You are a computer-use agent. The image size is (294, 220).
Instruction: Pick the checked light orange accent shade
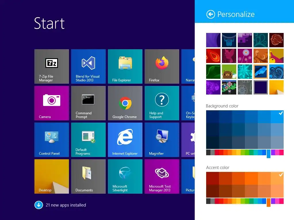coord(277,178)
